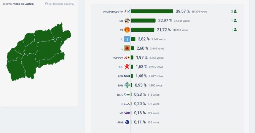Click the ADN party logo

tap(127, 76)
